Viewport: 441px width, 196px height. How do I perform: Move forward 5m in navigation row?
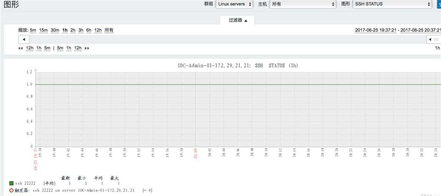click(x=60, y=48)
